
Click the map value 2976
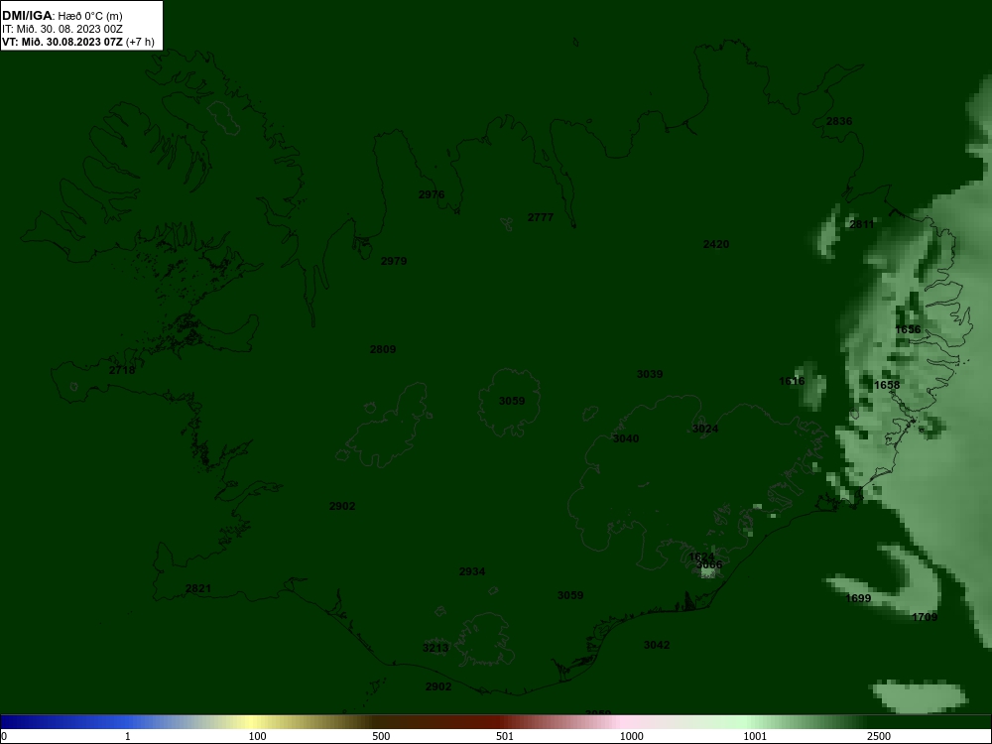432,194
